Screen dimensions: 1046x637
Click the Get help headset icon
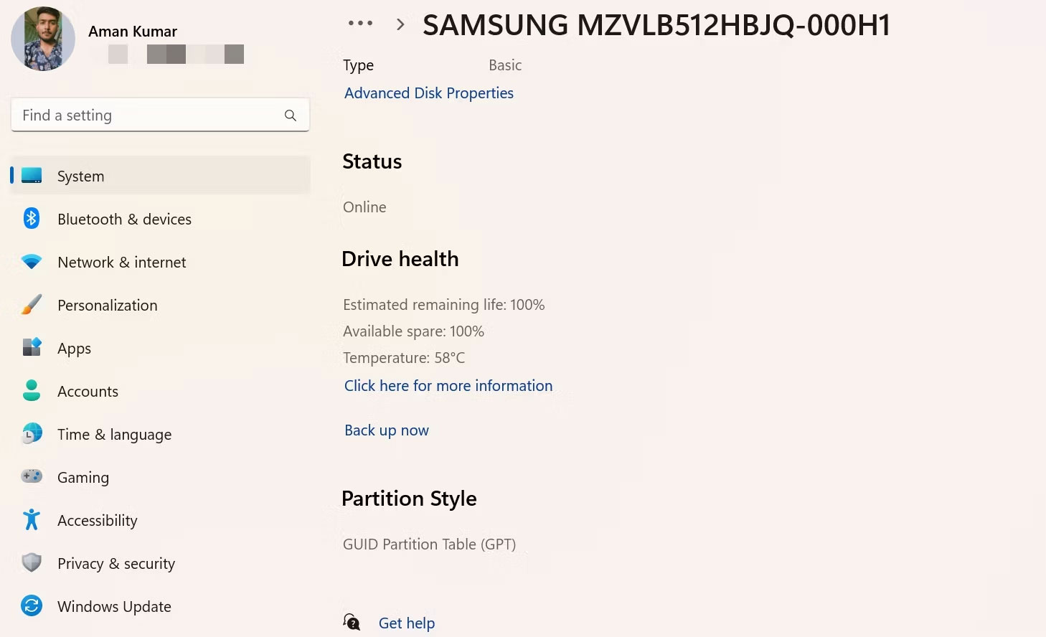click(352, 622)
